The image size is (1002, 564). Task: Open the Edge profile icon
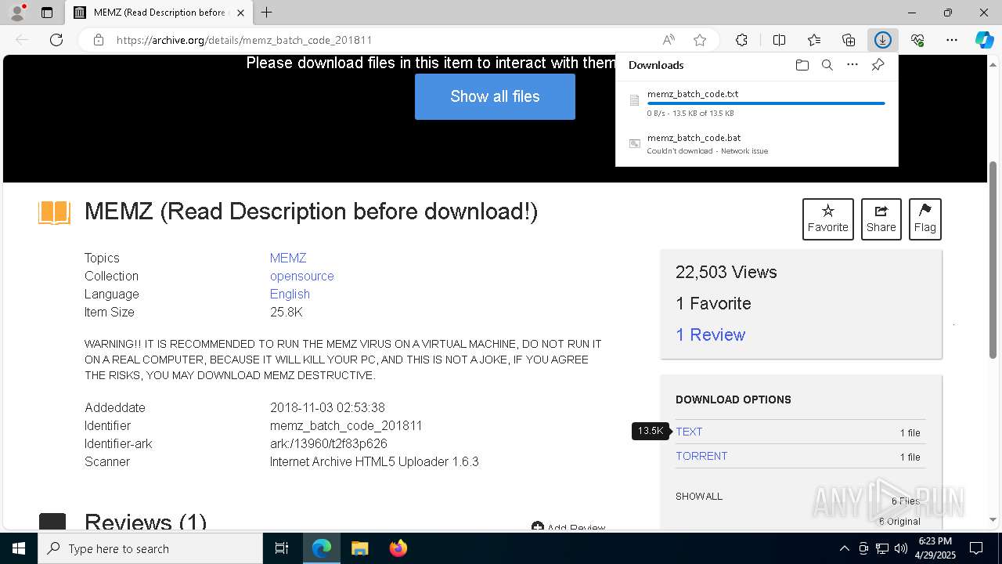click(17, 13)
